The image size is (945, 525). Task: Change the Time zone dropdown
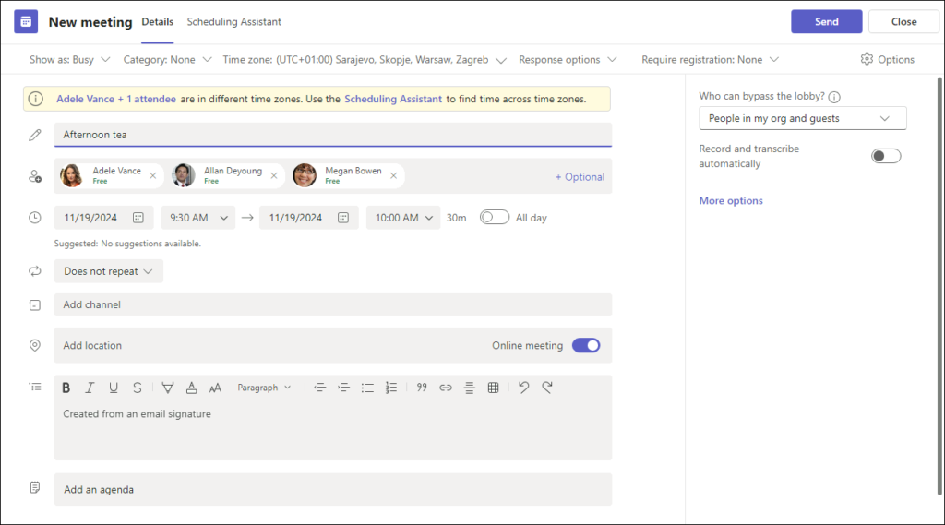(365, 60)
